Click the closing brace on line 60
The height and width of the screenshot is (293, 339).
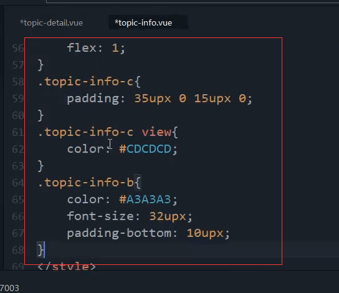pos(41,115)
